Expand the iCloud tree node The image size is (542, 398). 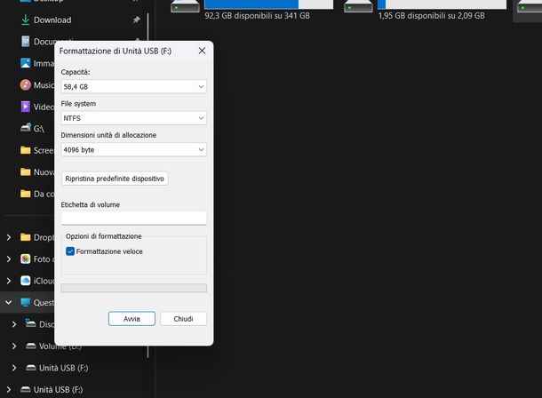tap(9, 281)
